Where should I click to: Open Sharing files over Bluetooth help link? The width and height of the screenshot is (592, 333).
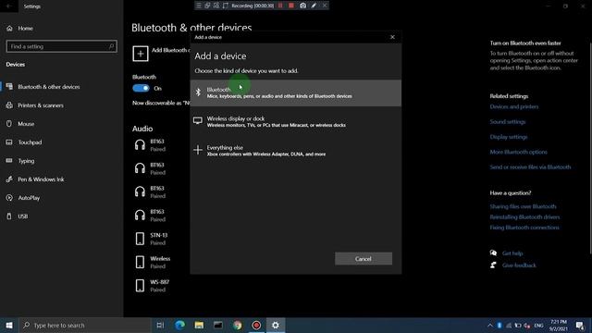point(523,206)
